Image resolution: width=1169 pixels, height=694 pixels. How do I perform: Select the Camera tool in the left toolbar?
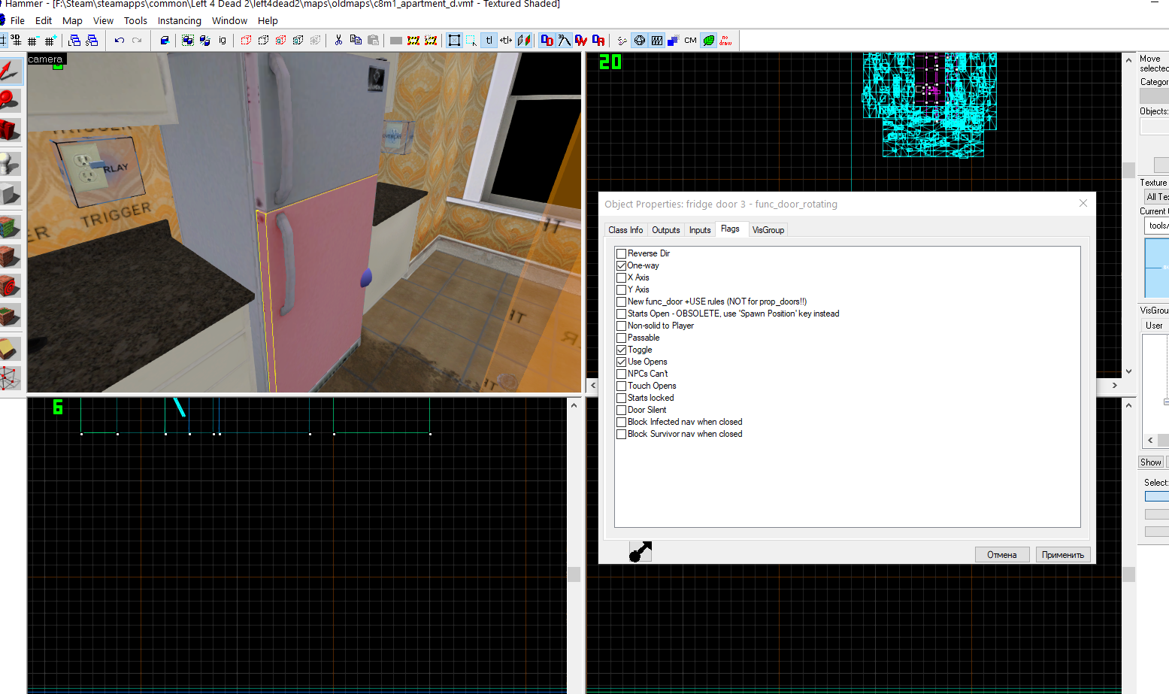11,130
